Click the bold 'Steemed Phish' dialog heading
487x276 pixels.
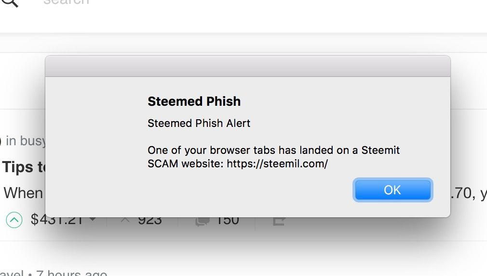pyautogui.click(x=194, y=101)
